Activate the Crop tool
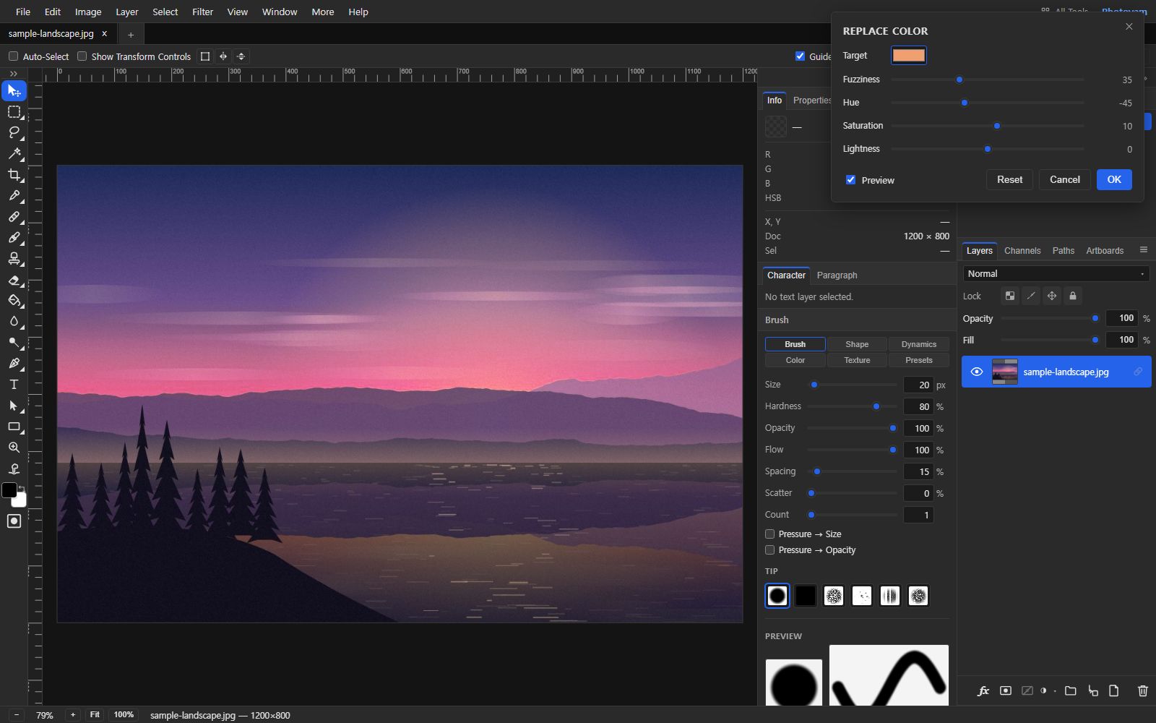The height and width of the screenshot is (723, 1156). [14, 174]
